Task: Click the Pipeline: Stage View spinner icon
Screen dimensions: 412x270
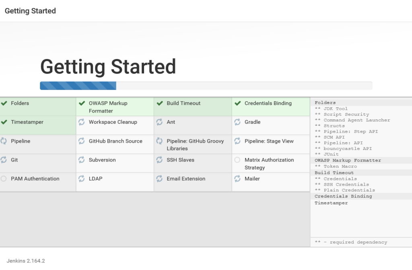Action: (x=237, y=141)
